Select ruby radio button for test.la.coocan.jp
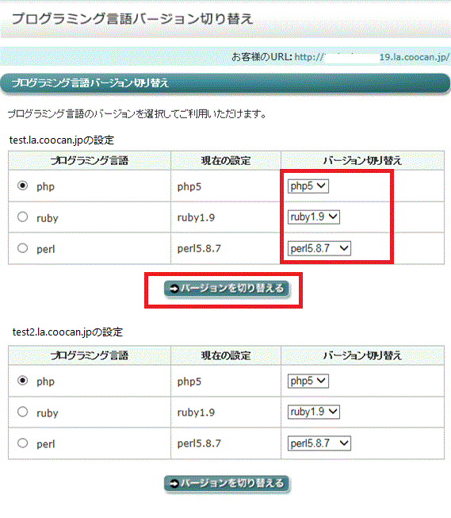Screen dimensions: 451x518 tap(22, 217)
